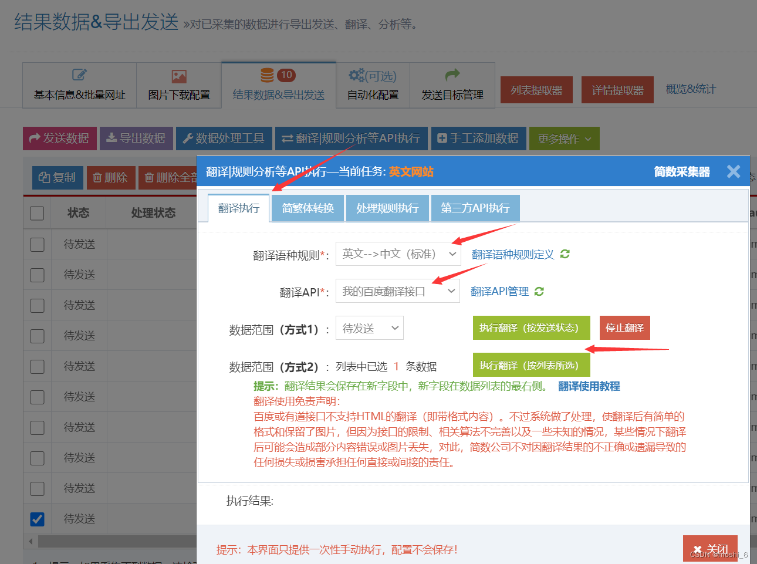Switch to 第三方API执行 tab
The image size is (757, 564).
(475, 208)
